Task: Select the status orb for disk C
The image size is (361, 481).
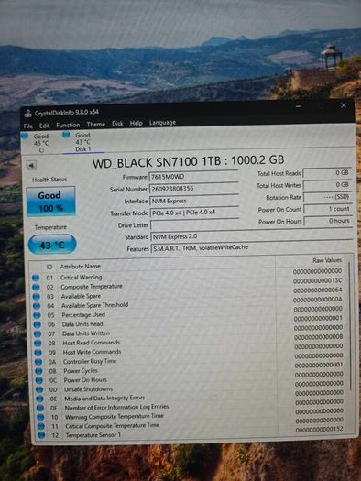Action: [25, 136]
